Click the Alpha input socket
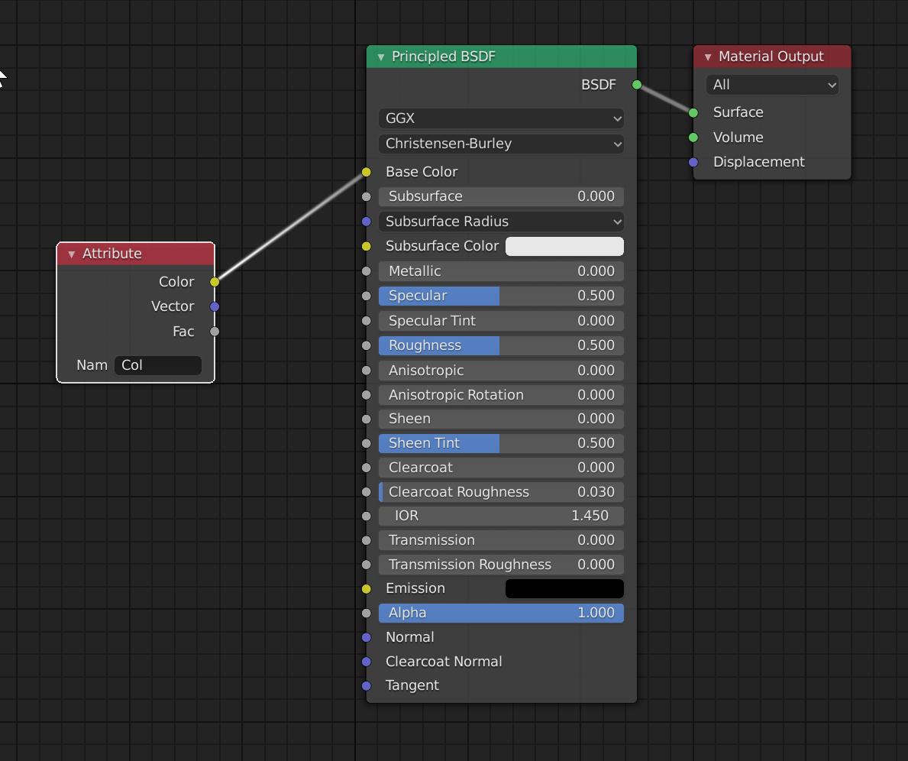 point(366,614)
